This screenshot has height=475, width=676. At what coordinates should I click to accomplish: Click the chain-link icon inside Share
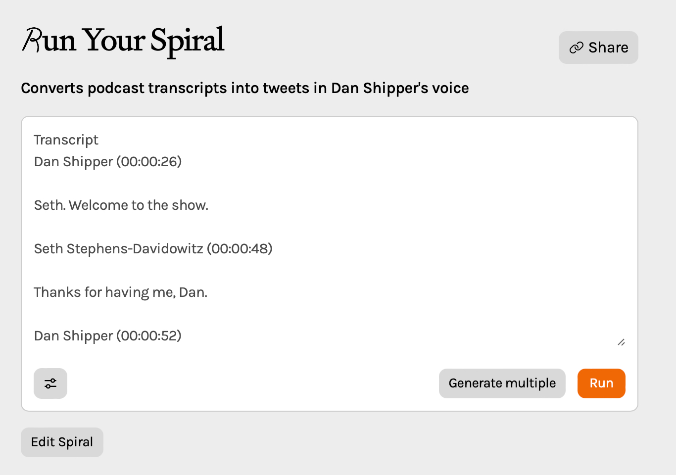576,48
